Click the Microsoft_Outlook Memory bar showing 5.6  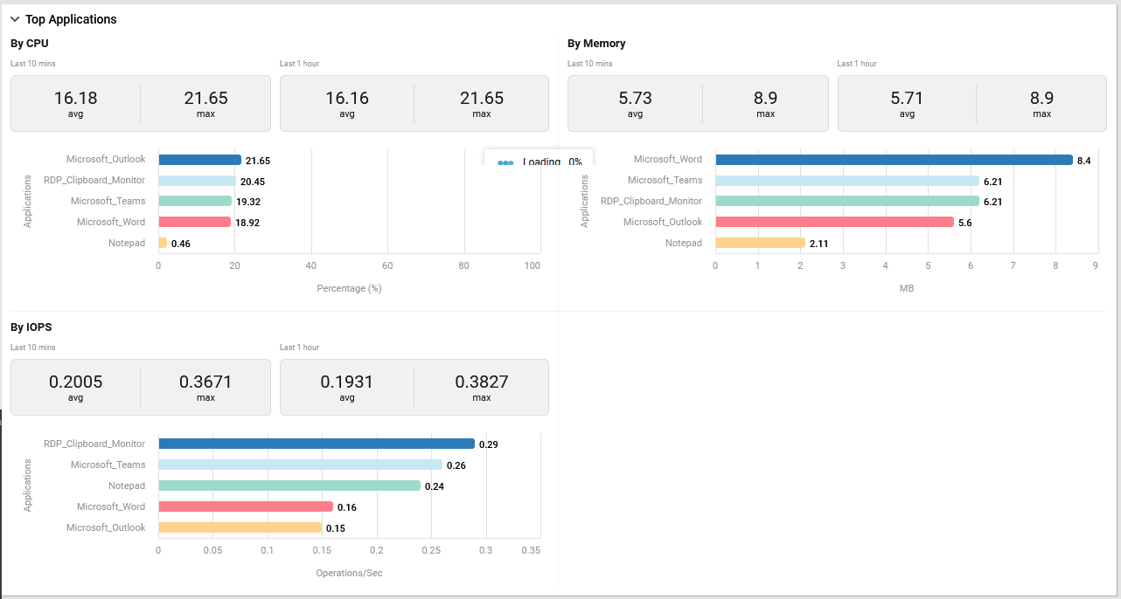tap(834, 223)
